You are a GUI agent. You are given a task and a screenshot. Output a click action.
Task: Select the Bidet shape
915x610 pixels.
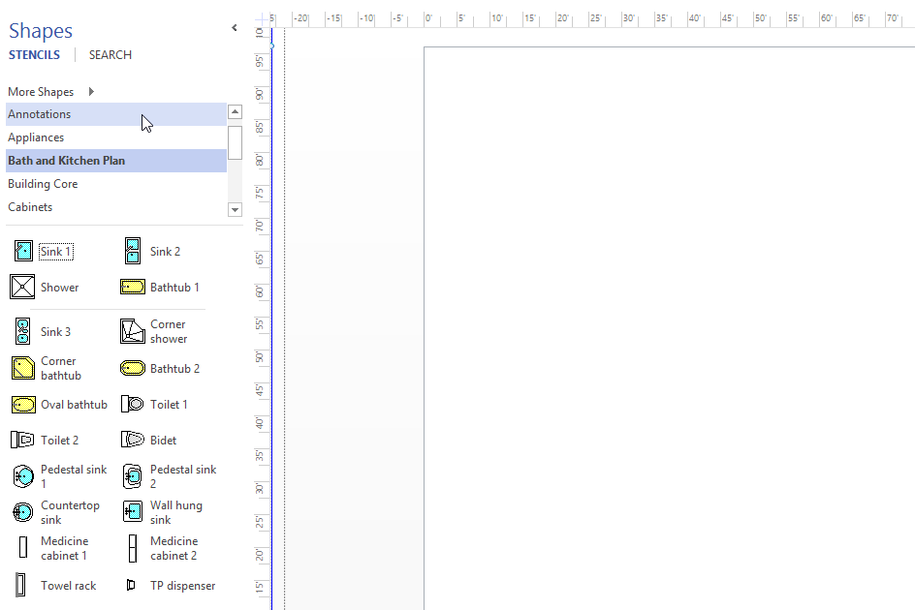point(132,440)
